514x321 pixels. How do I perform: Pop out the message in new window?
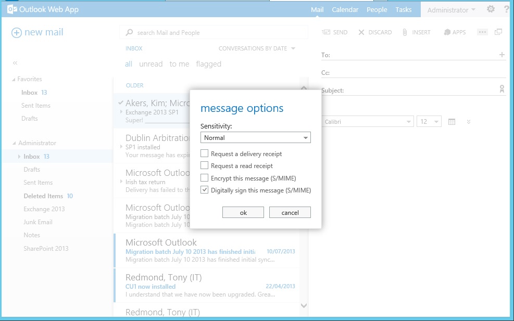pos(498,32)
